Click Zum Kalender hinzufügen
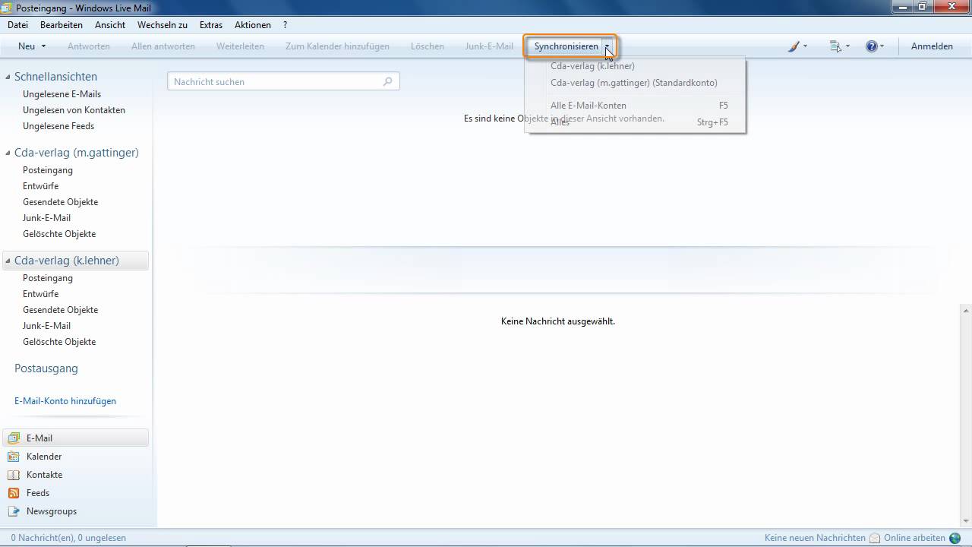Screen dimensions: 972x547 coord(337,46)
